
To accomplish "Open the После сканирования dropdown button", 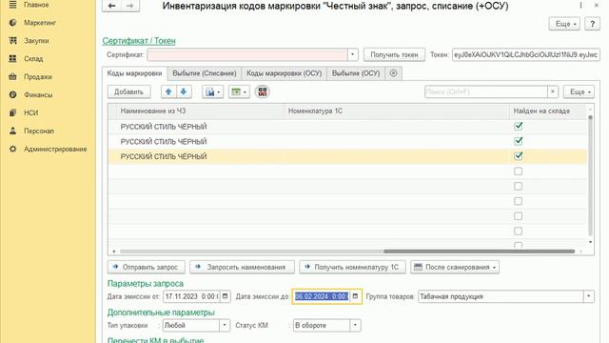I will pyautogui.click(x=455, y=267).
